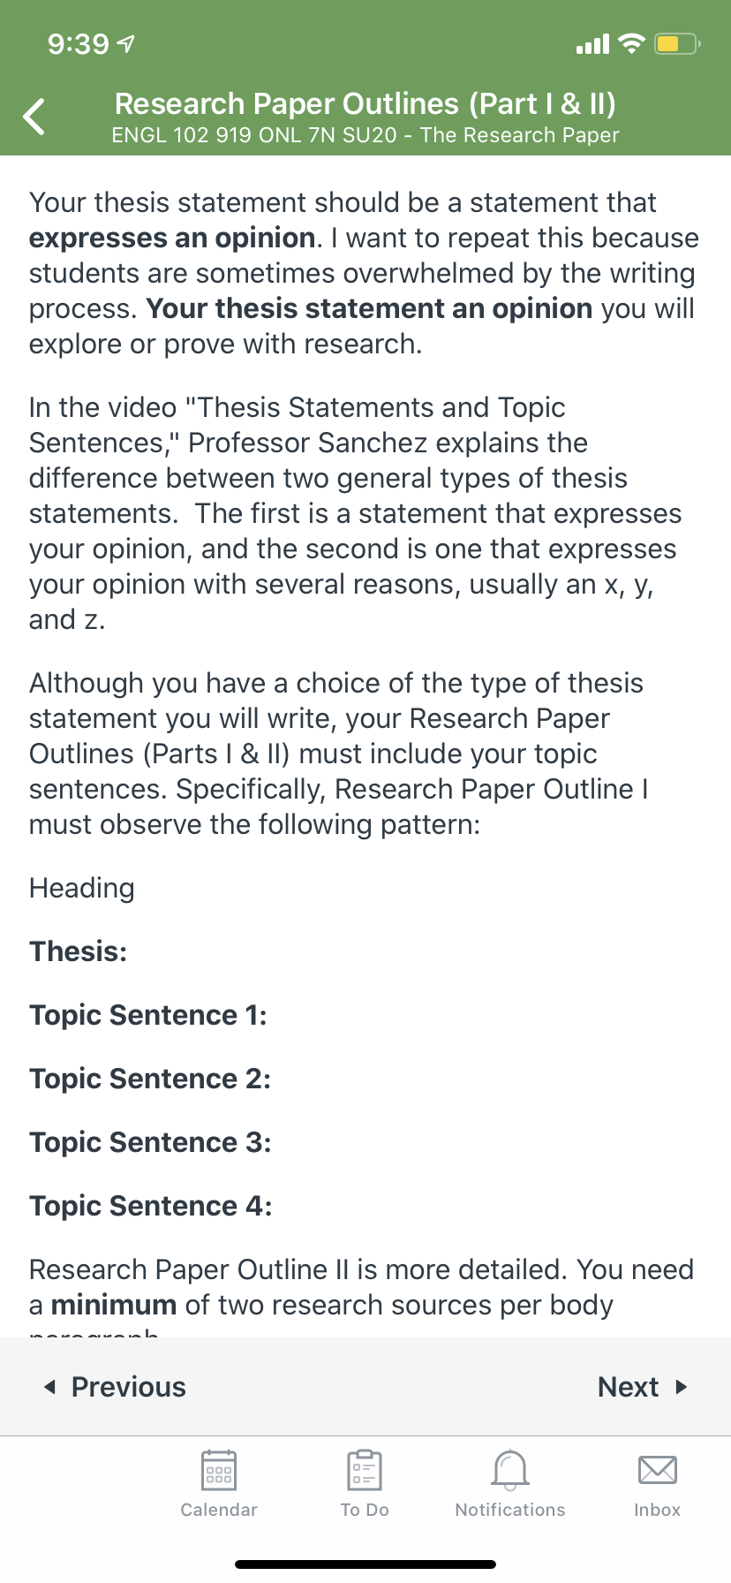Tap the cellular signal bars icon
This screenshot has height=1583, width=731.
point(592,43)
